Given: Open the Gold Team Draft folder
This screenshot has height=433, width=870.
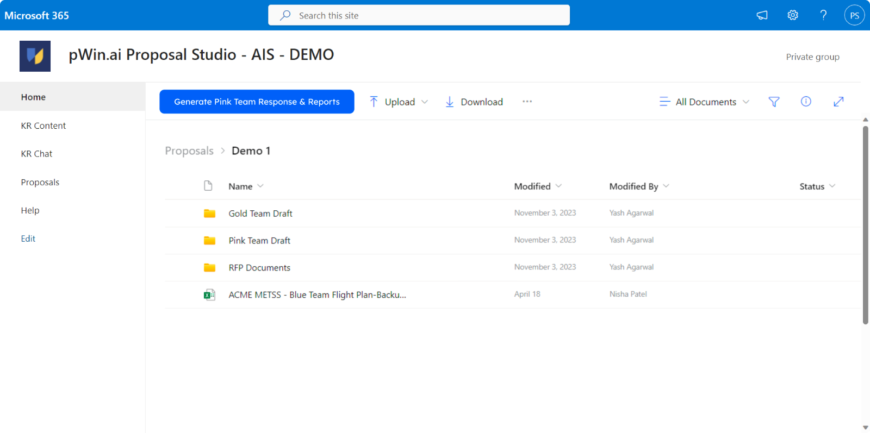Looking at the screenshot, I should pyautogui.click(x=260, y=214).
